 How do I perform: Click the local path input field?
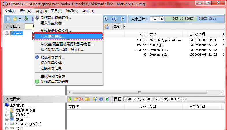(173, 99)
